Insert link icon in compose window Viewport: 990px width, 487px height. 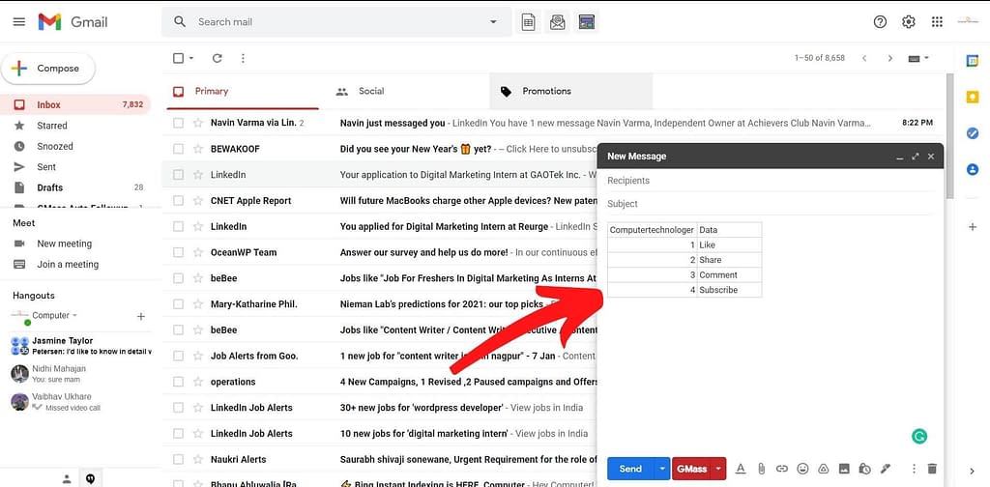point(782,469)
